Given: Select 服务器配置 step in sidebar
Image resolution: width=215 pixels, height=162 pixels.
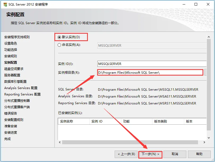Looking at the screenshot, I should pos(12,75).
